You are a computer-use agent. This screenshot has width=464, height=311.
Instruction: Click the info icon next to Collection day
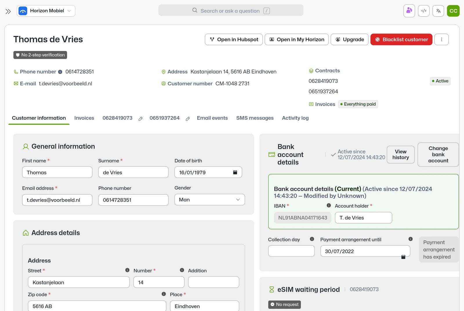click(312, 239)
